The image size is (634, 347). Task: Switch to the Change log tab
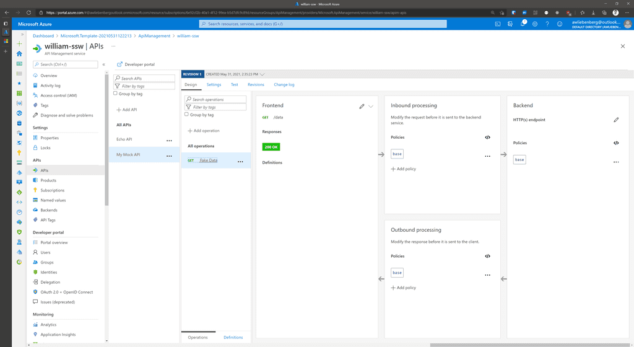(x=284, y=84)
